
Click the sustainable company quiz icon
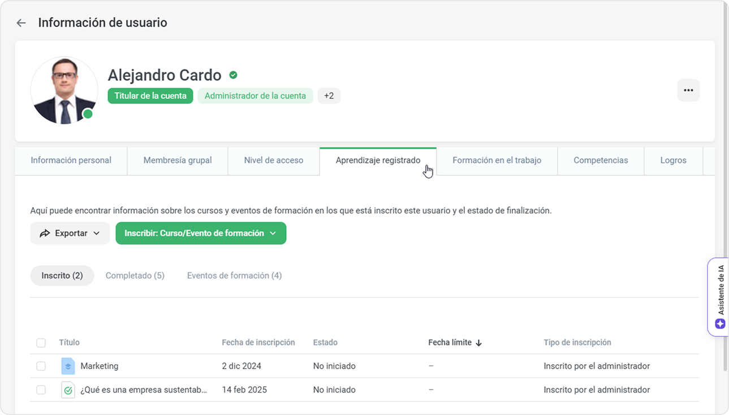point(68,390)
